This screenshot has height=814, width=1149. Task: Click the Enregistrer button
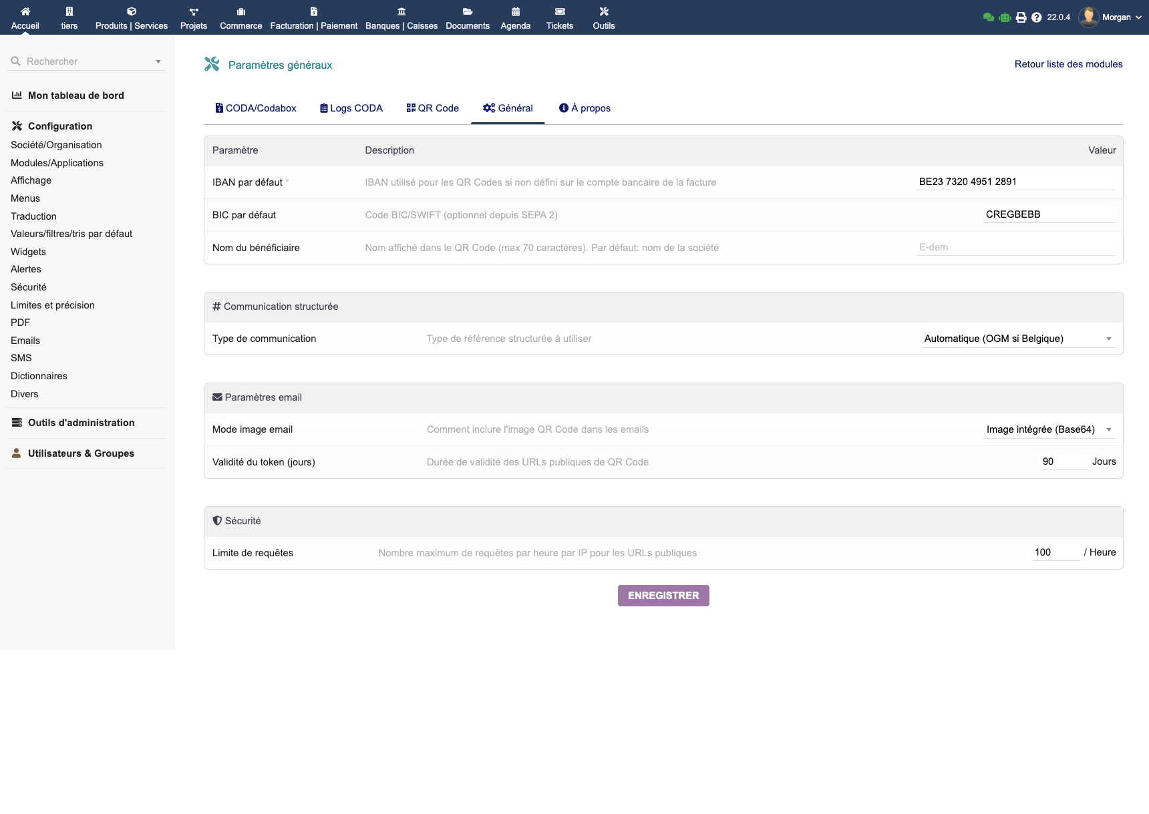(x=663, y=595)
